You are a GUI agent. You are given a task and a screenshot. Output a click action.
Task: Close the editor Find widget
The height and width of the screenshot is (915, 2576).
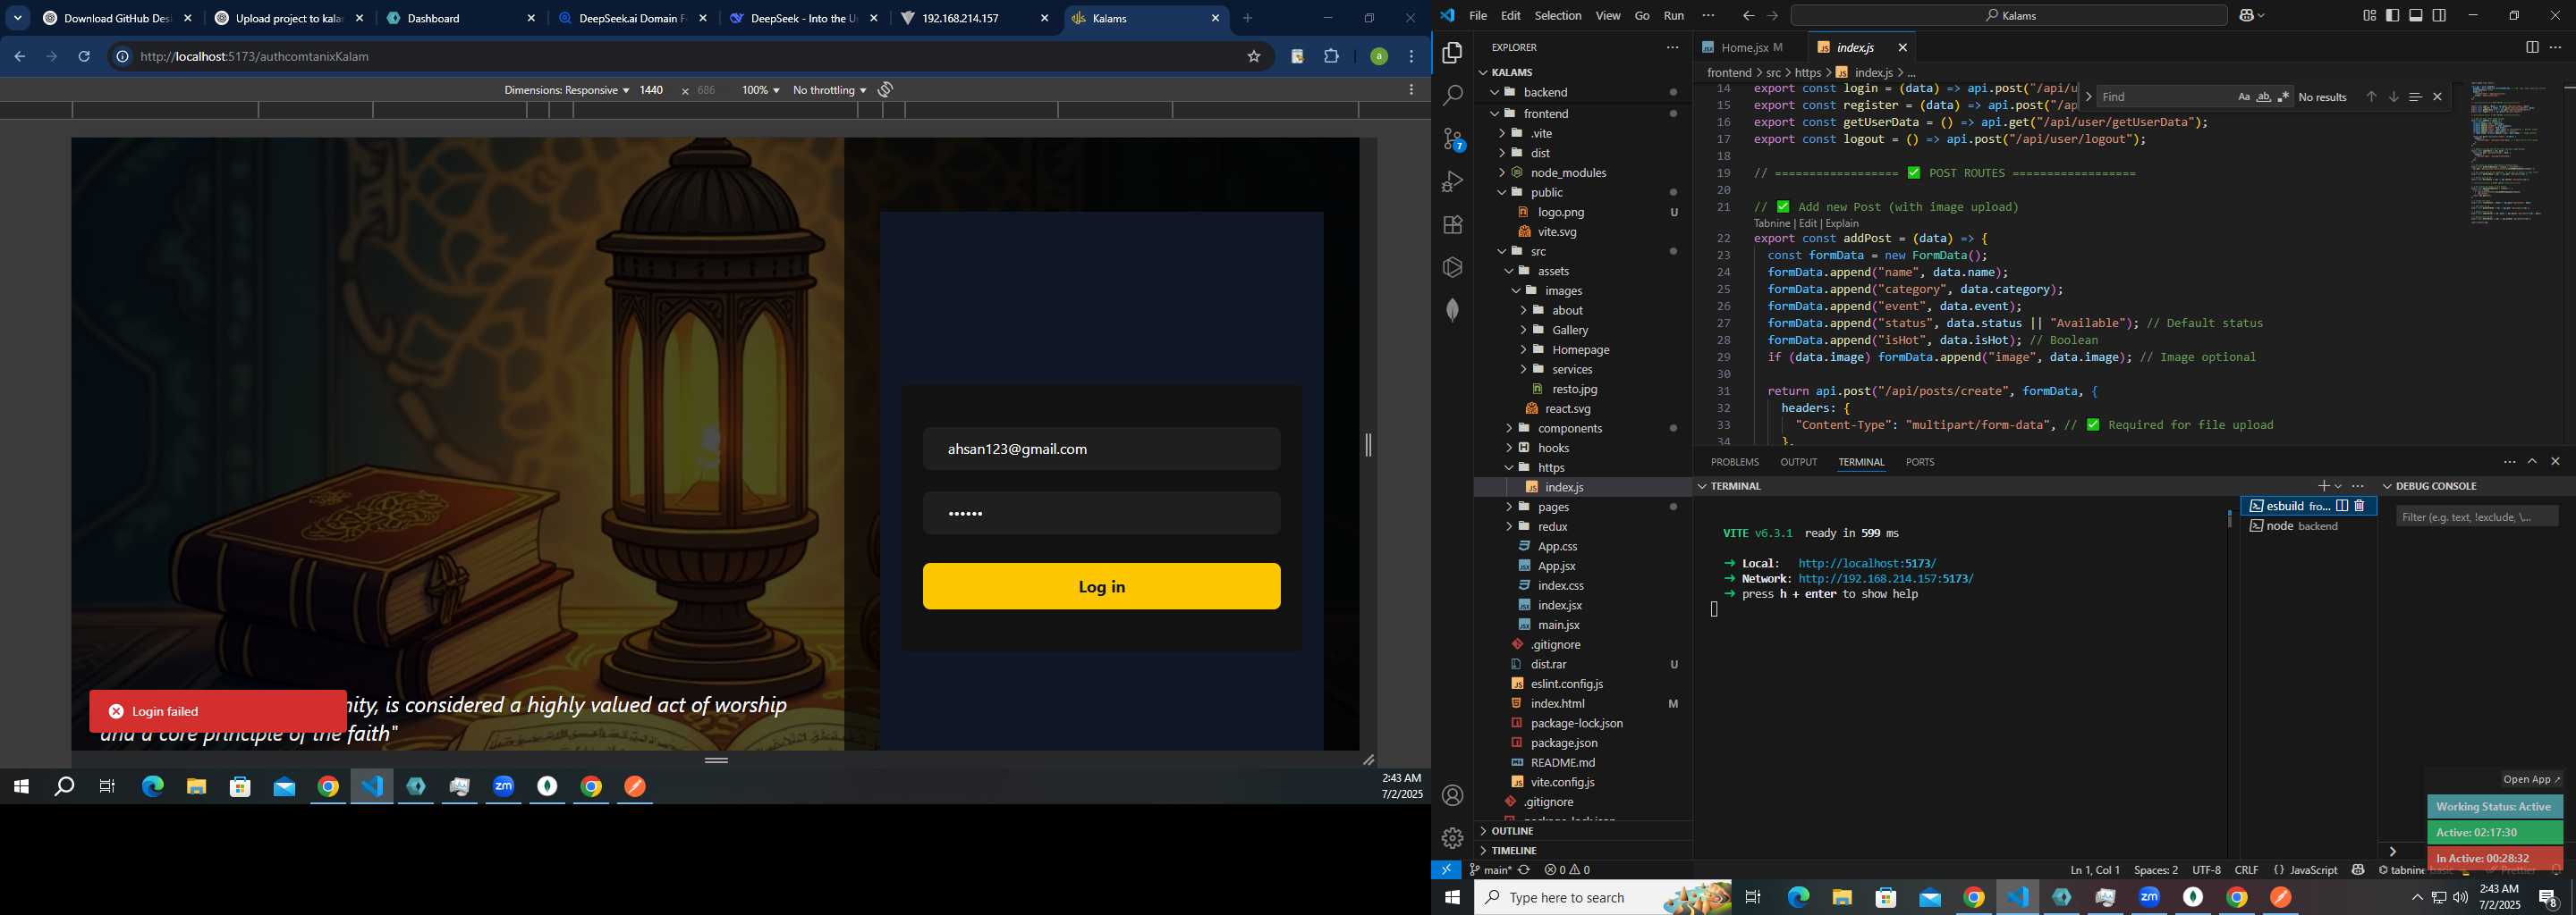click(2437, 97)
